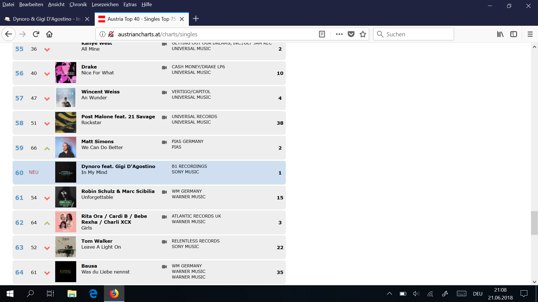The image size is (538, 302).
Task: Open In My Mind cover thumbnail
Action: coord(66,172)
